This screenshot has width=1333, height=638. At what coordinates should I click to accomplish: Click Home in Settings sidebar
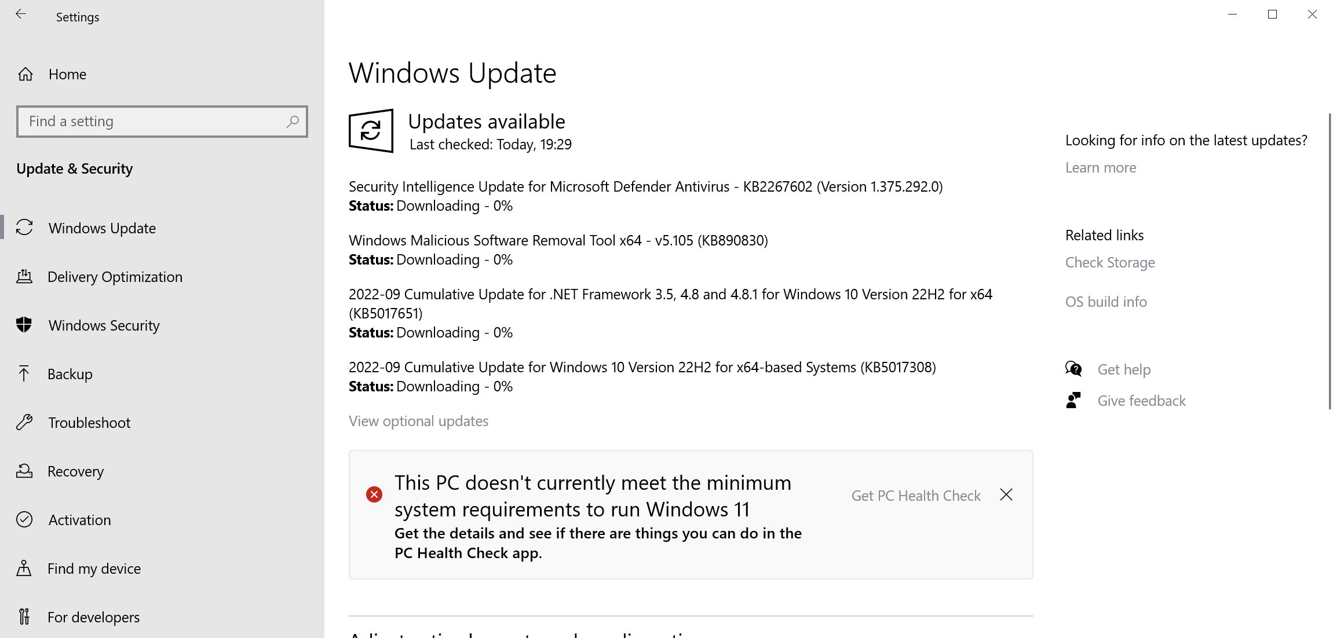tap(66, 74)
